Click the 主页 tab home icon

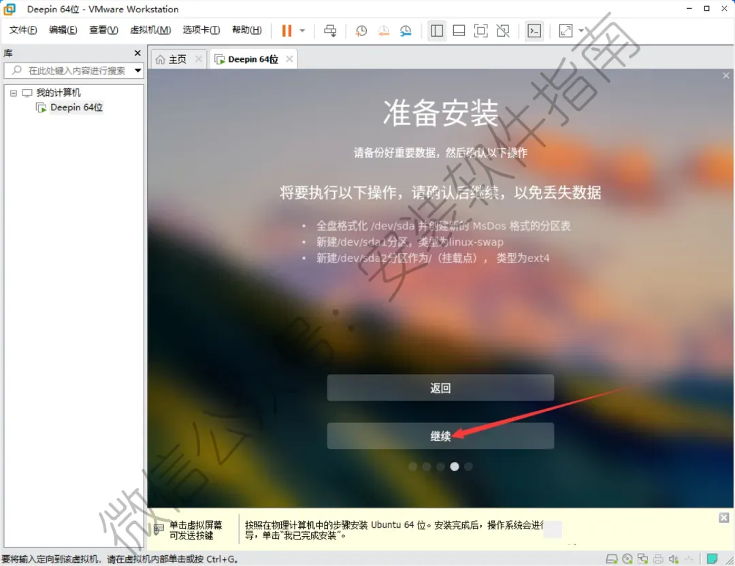point(161,59)
